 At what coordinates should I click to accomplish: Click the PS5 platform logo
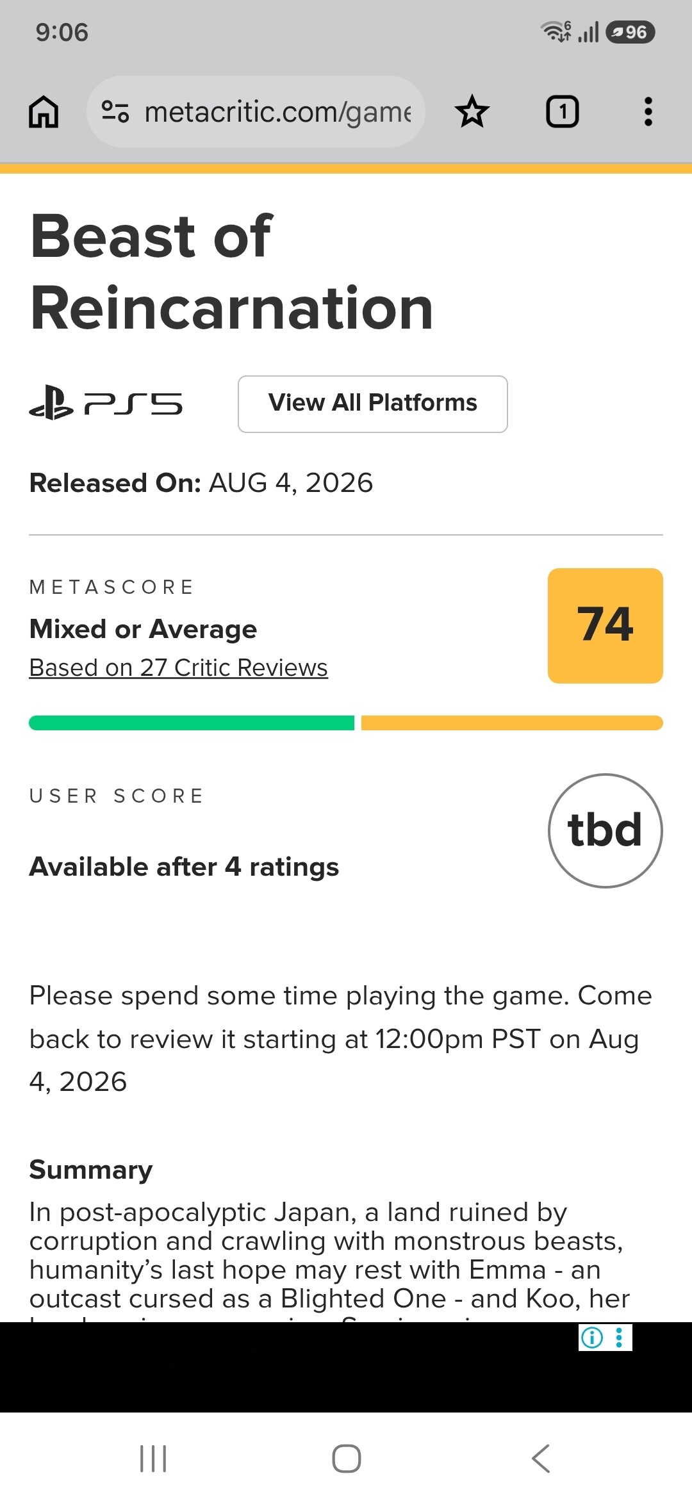click(x=106, y=404)
